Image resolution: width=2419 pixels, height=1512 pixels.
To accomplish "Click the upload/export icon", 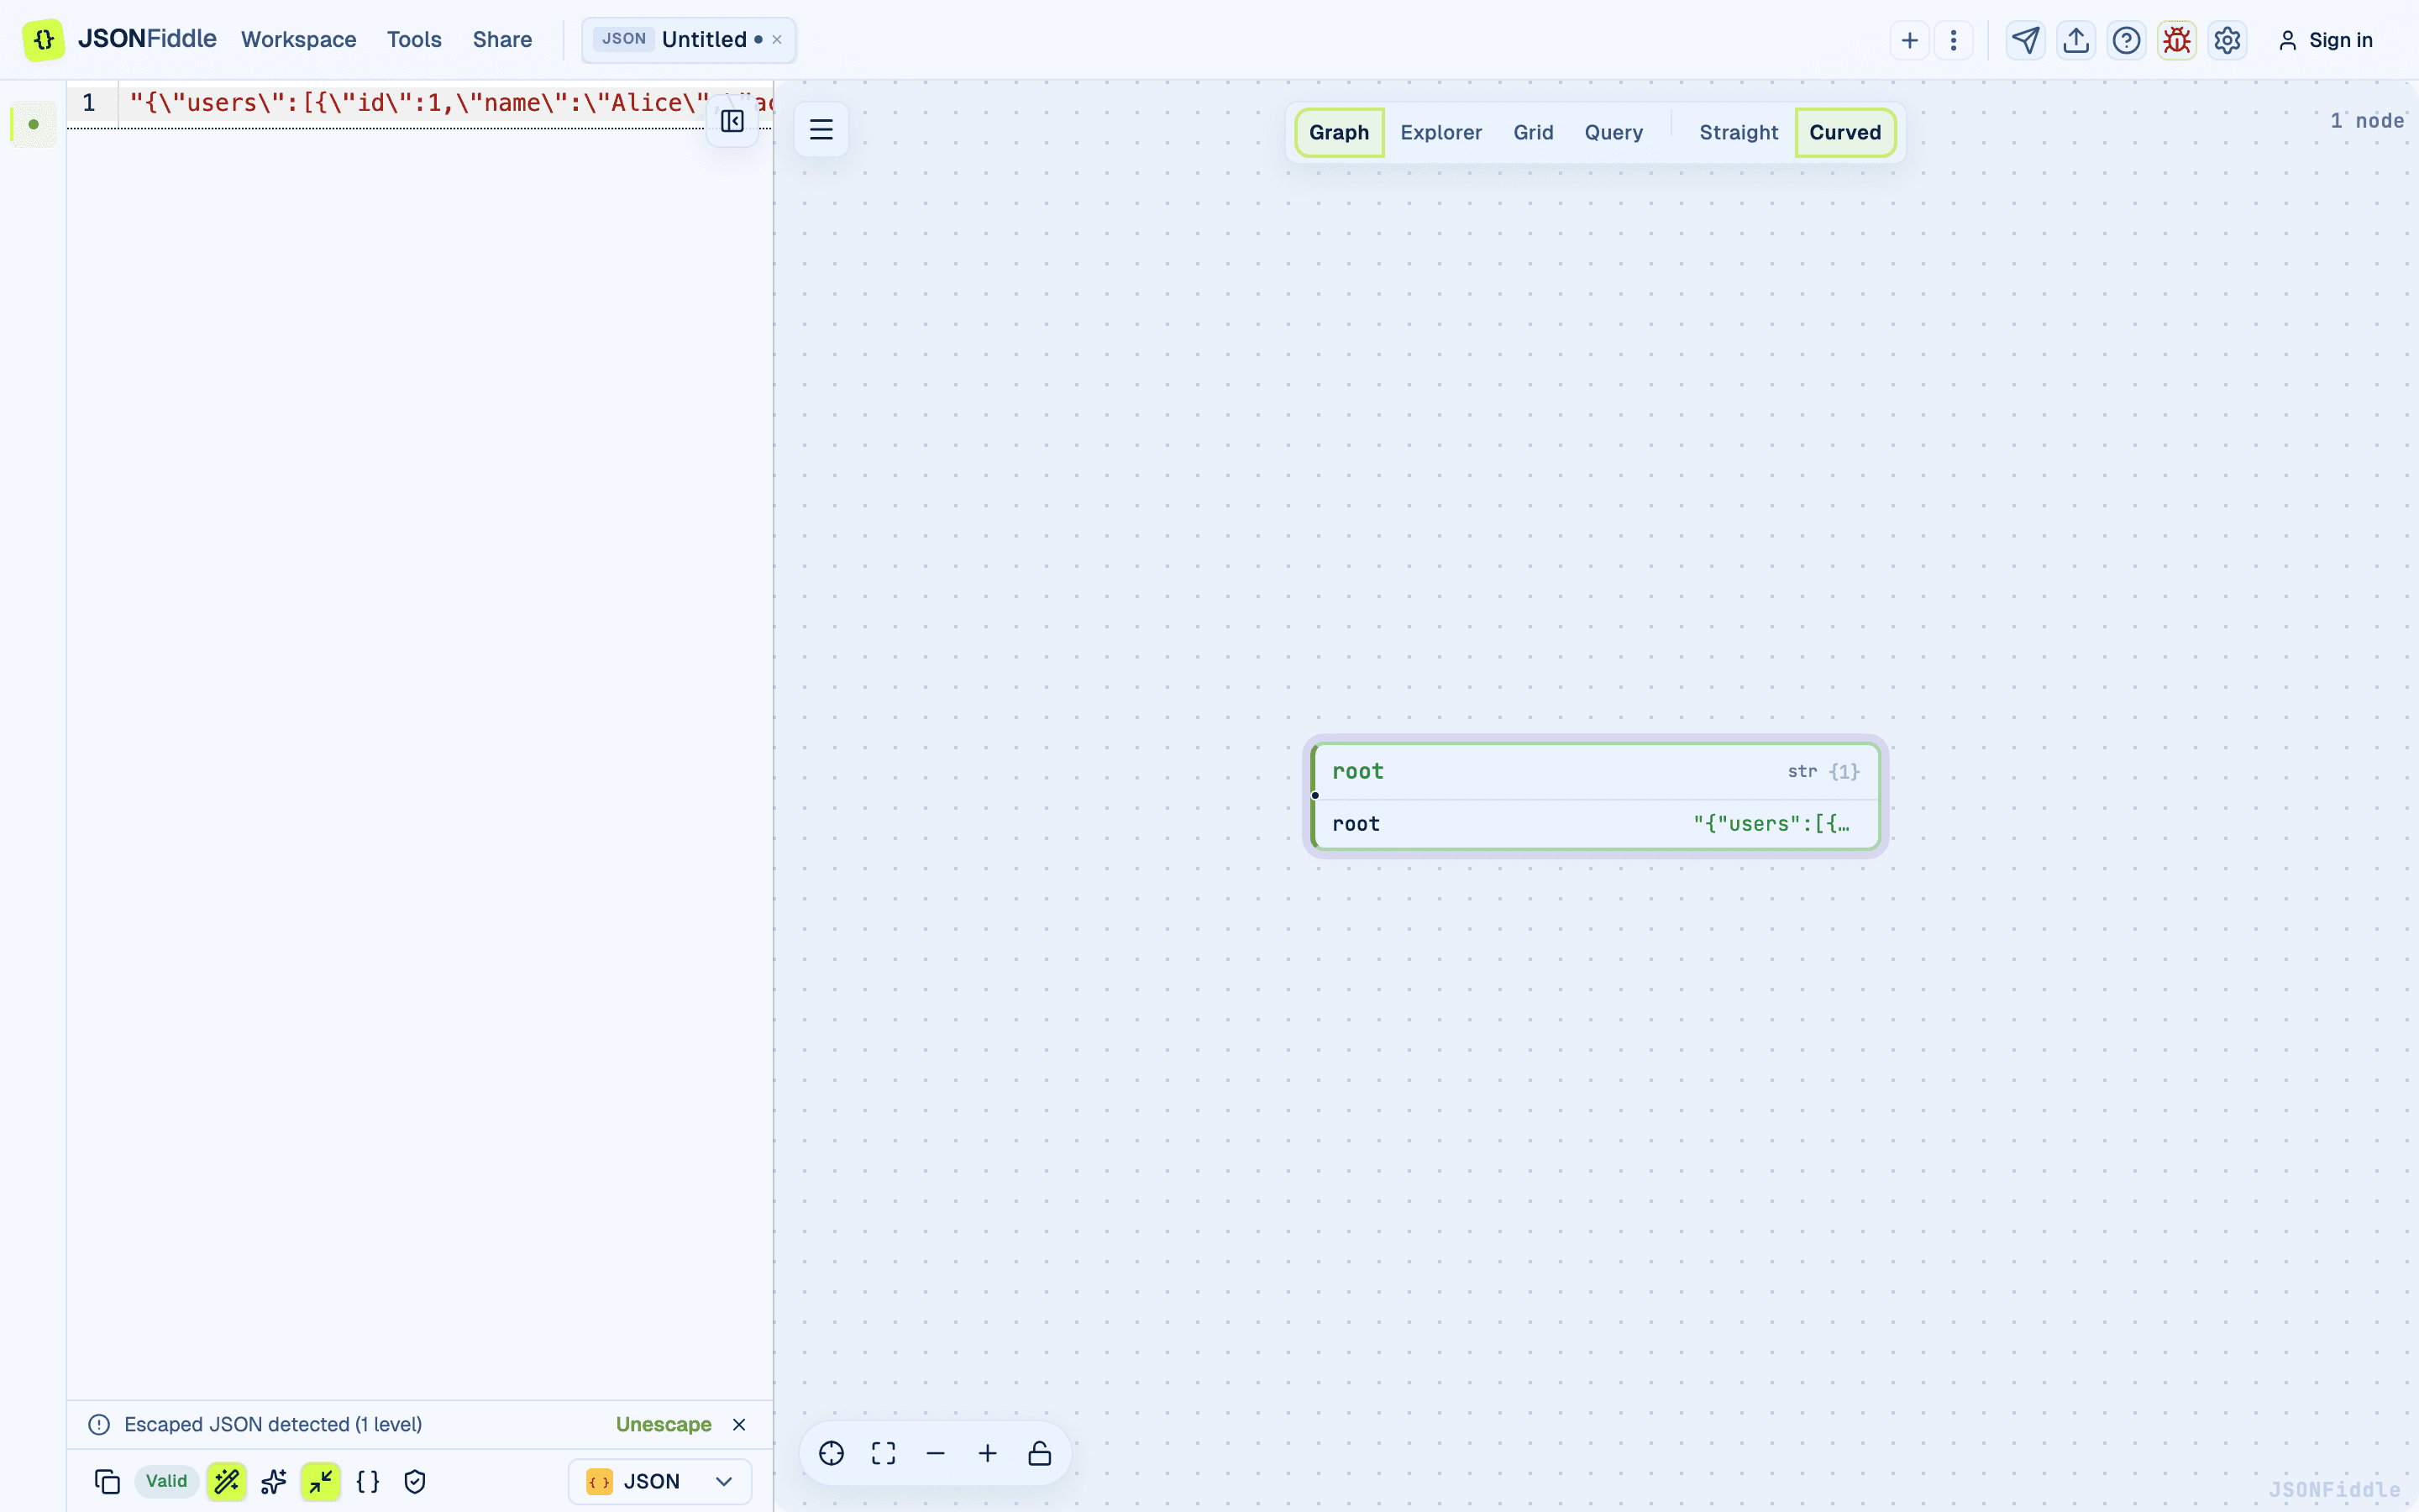I will point(2076,40).
